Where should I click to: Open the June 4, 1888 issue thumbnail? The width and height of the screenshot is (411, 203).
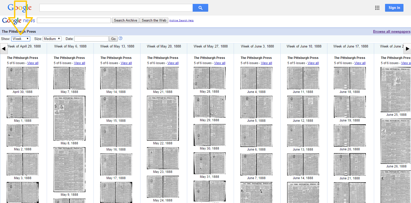256,78
